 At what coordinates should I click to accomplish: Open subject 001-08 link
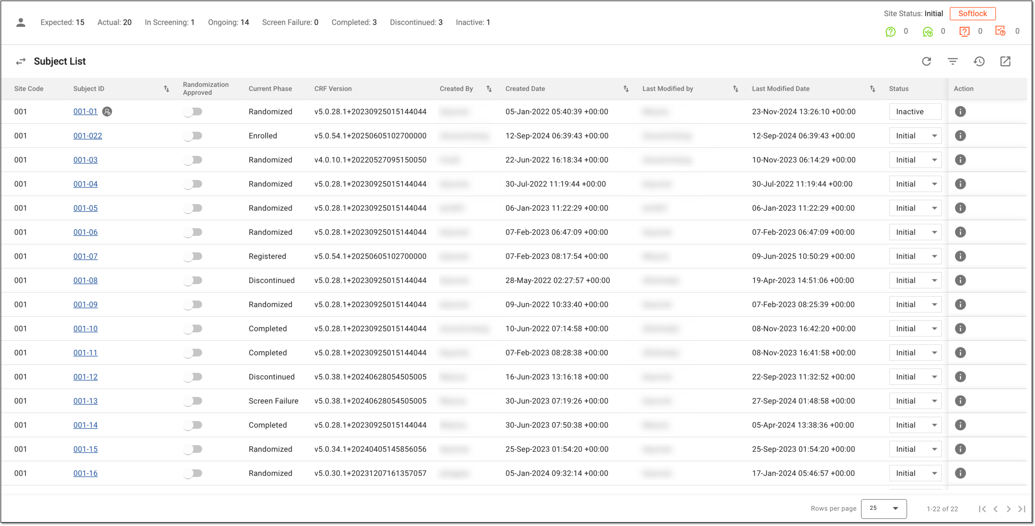[85, 281]
